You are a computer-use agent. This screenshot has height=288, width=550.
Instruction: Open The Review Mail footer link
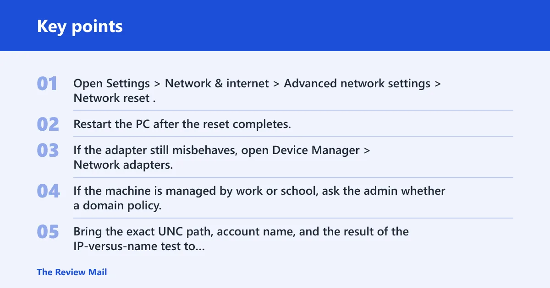72,272
